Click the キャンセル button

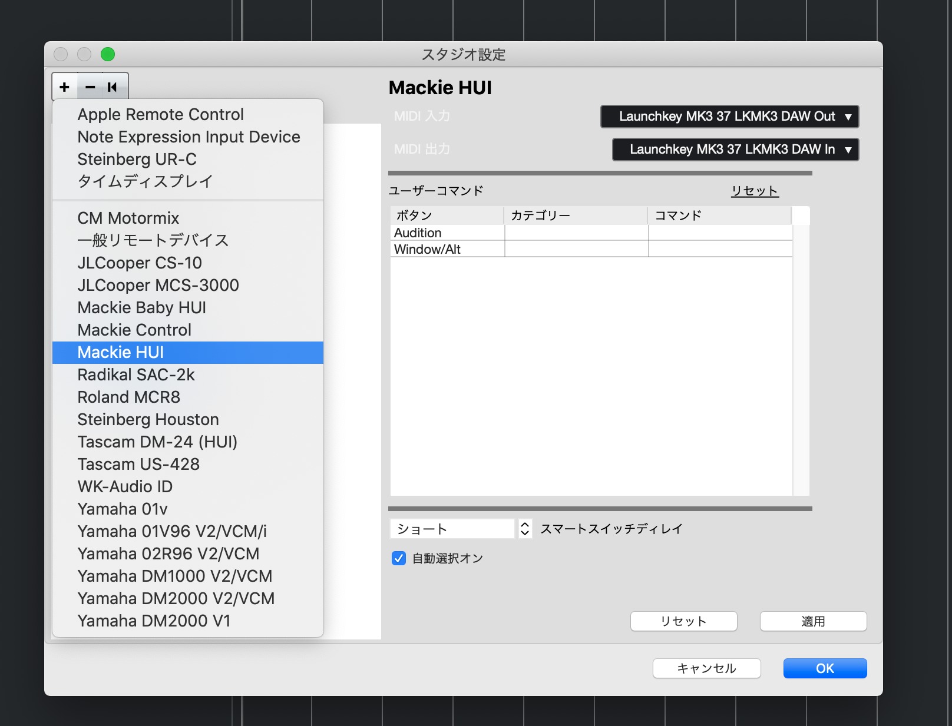tap(706, 668)
